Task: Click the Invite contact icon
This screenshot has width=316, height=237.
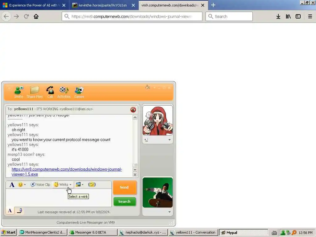Action: tap(19, 92)
